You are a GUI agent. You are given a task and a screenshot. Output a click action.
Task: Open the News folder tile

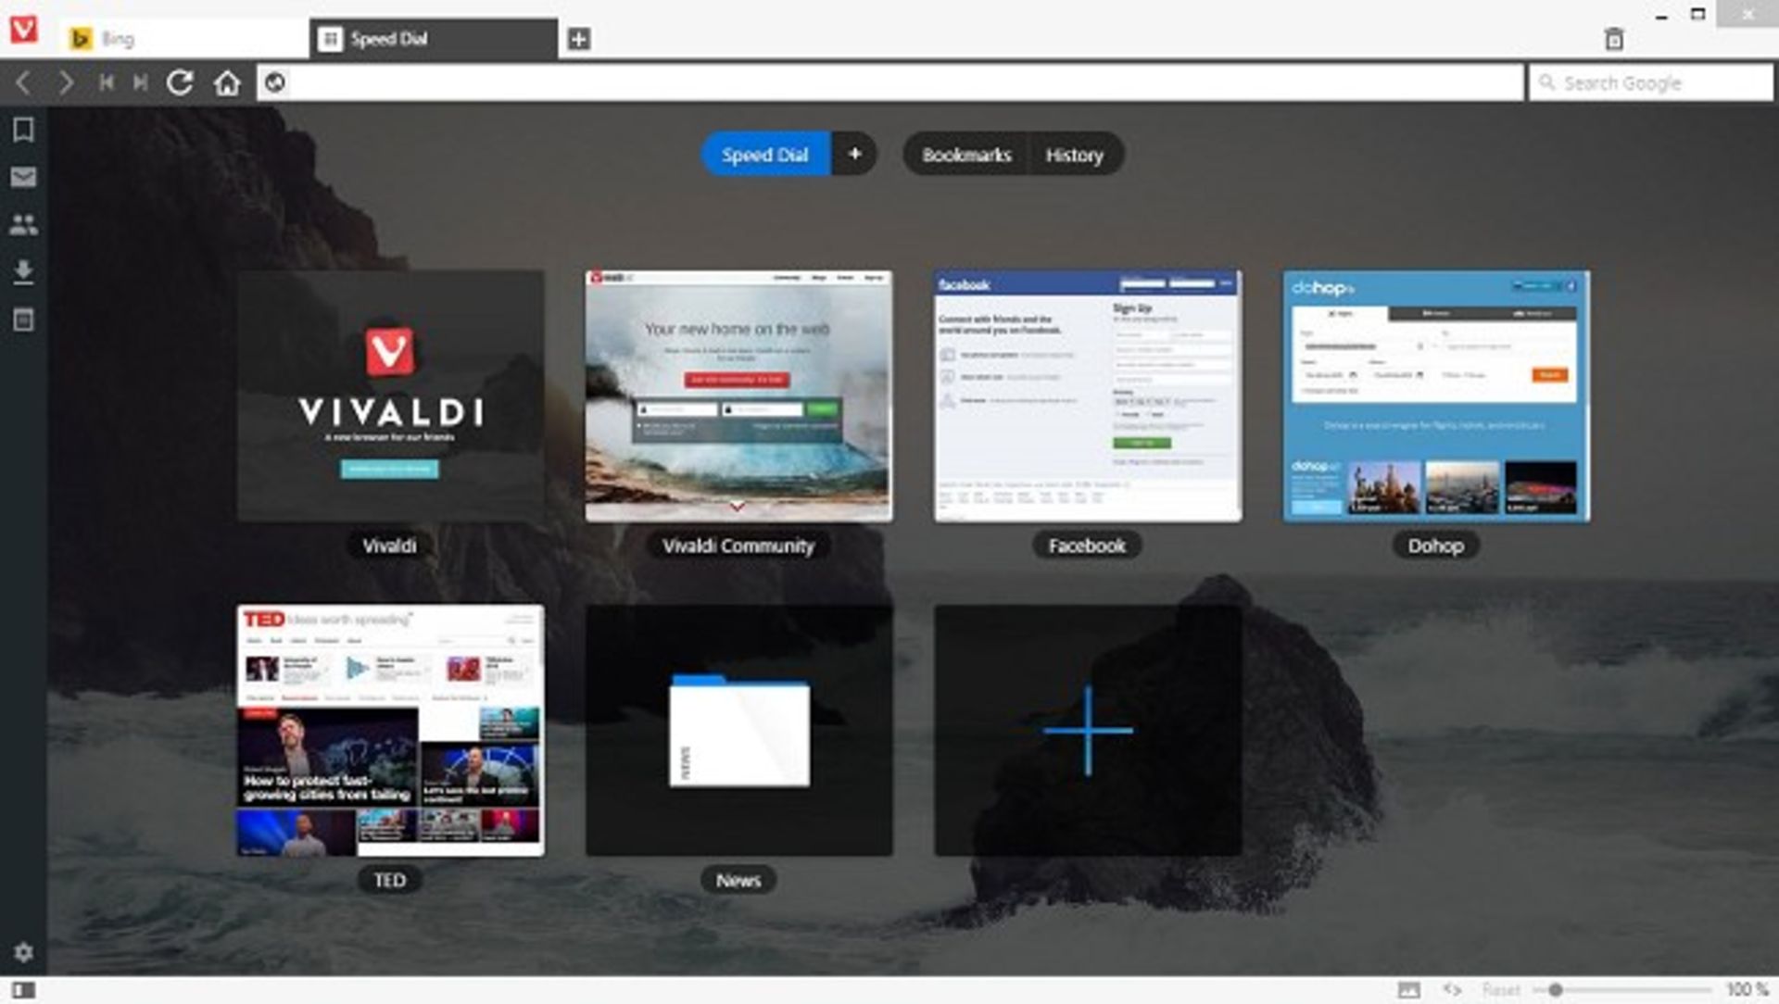738,731
